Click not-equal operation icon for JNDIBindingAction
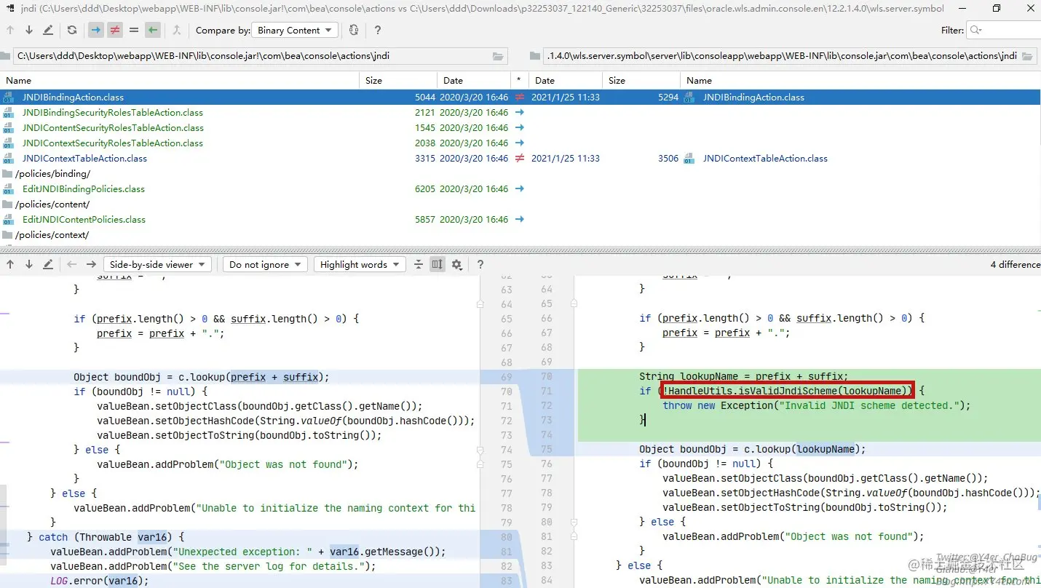The height and width of the screenshot is (588, 1041). pyautogui.click(x=520, y=98)
